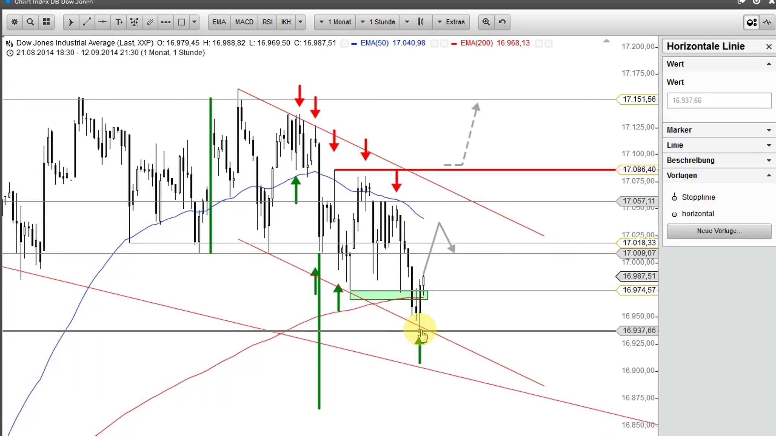776x436 pixels.
Task: Click the blue EMA(50) color swatch
Action: (x=354, y=44)
